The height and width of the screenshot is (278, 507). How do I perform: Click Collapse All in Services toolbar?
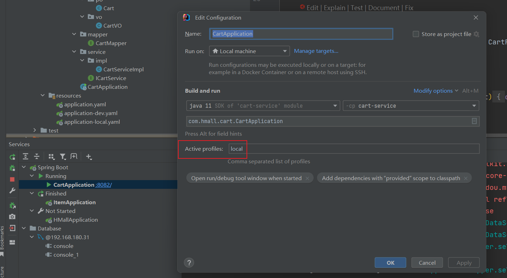[37, 156]
